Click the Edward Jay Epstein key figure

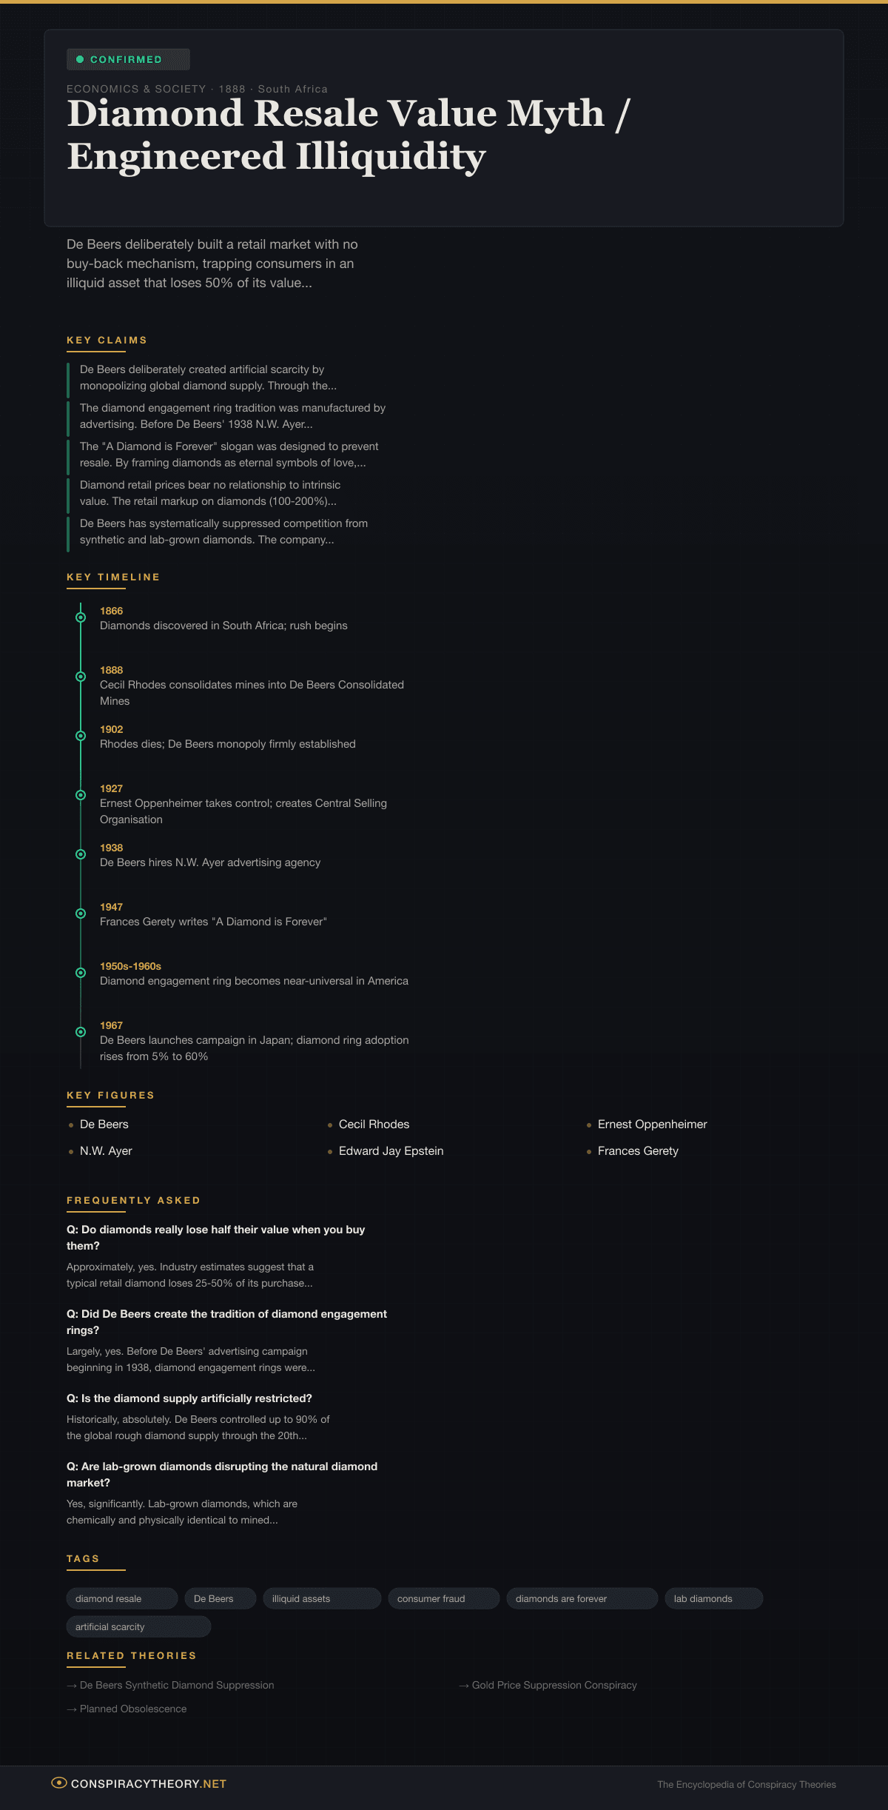point(391,1150)
